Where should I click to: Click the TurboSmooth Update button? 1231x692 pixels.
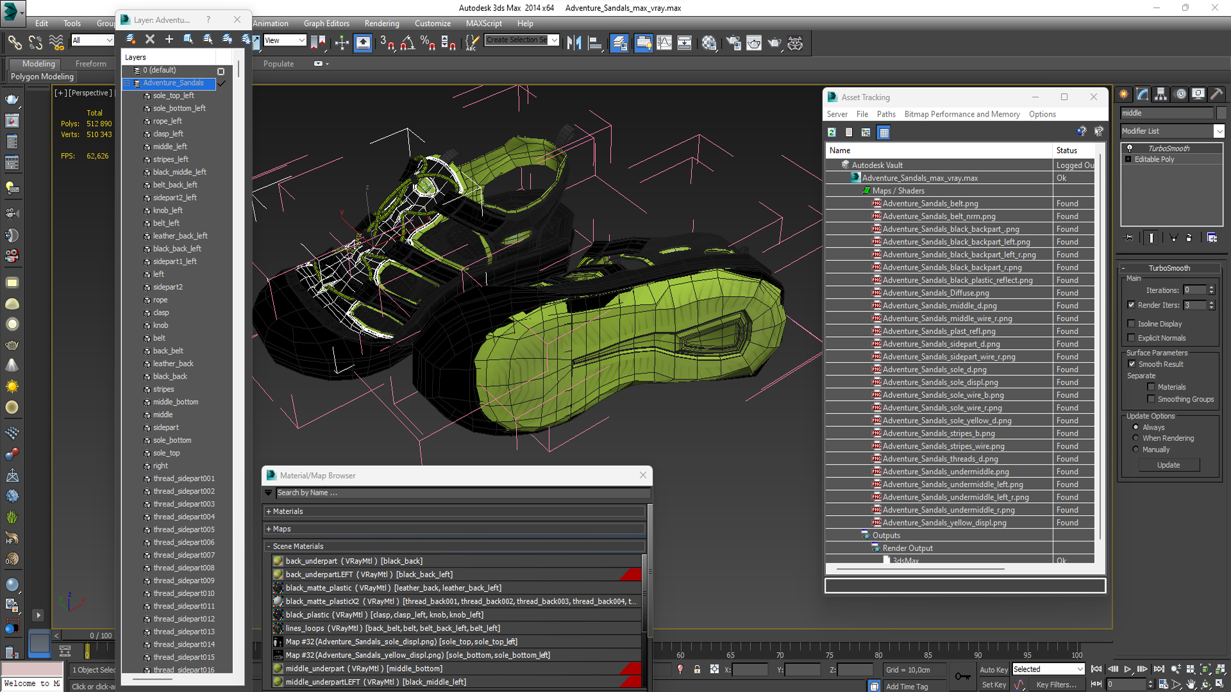click(1168, 465)
